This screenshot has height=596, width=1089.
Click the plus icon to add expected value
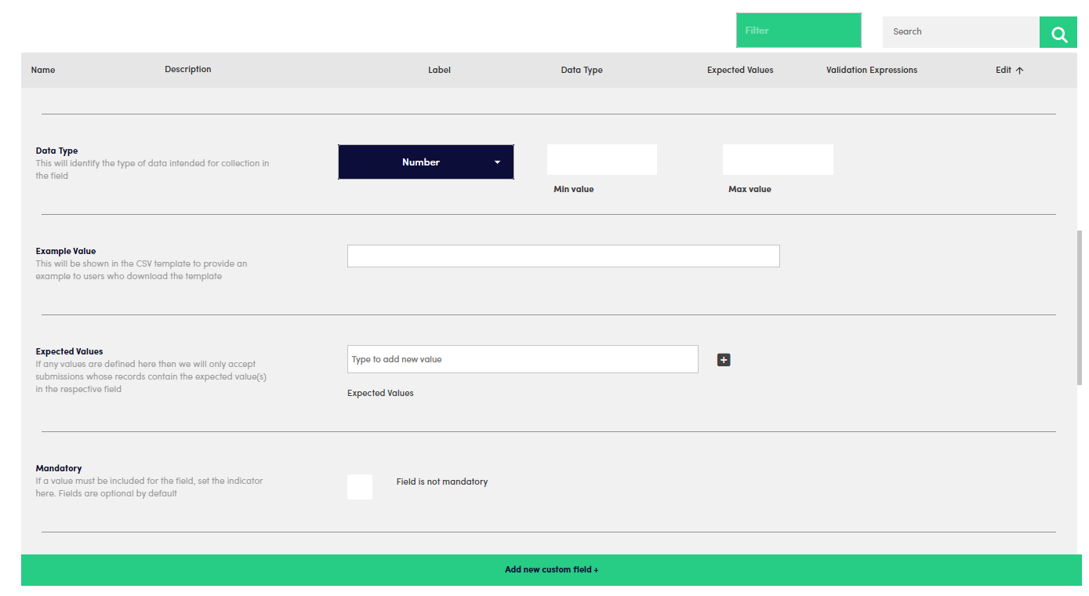(724, 360)
